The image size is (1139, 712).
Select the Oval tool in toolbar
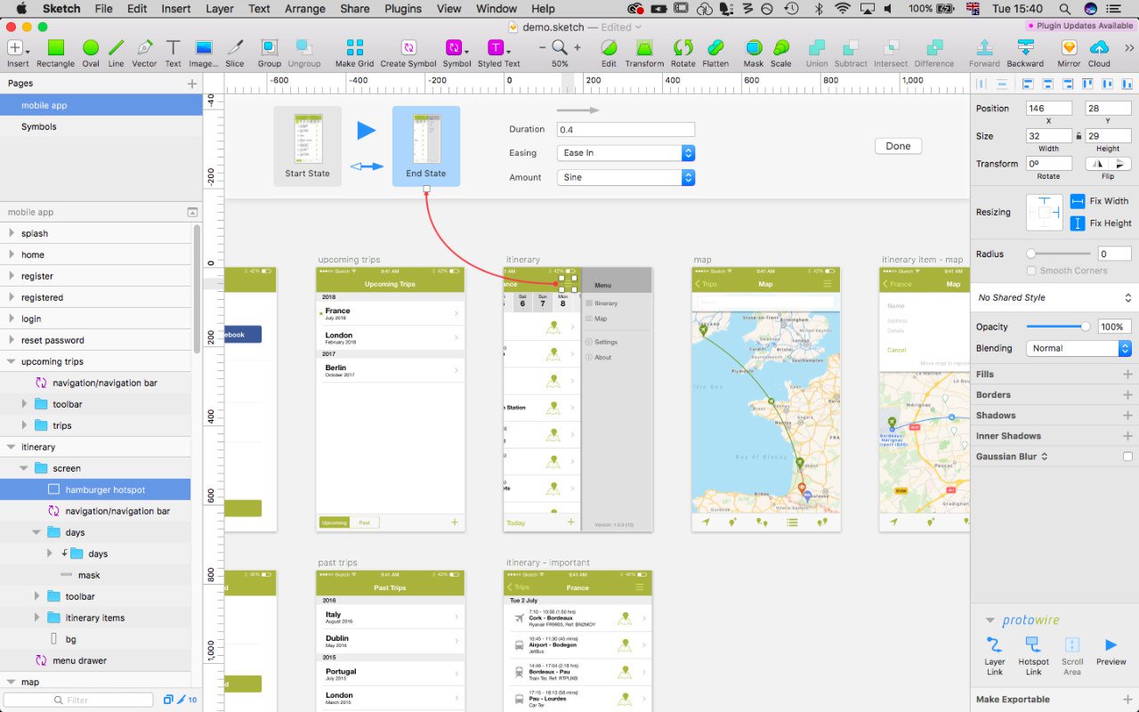pos(91,48)
